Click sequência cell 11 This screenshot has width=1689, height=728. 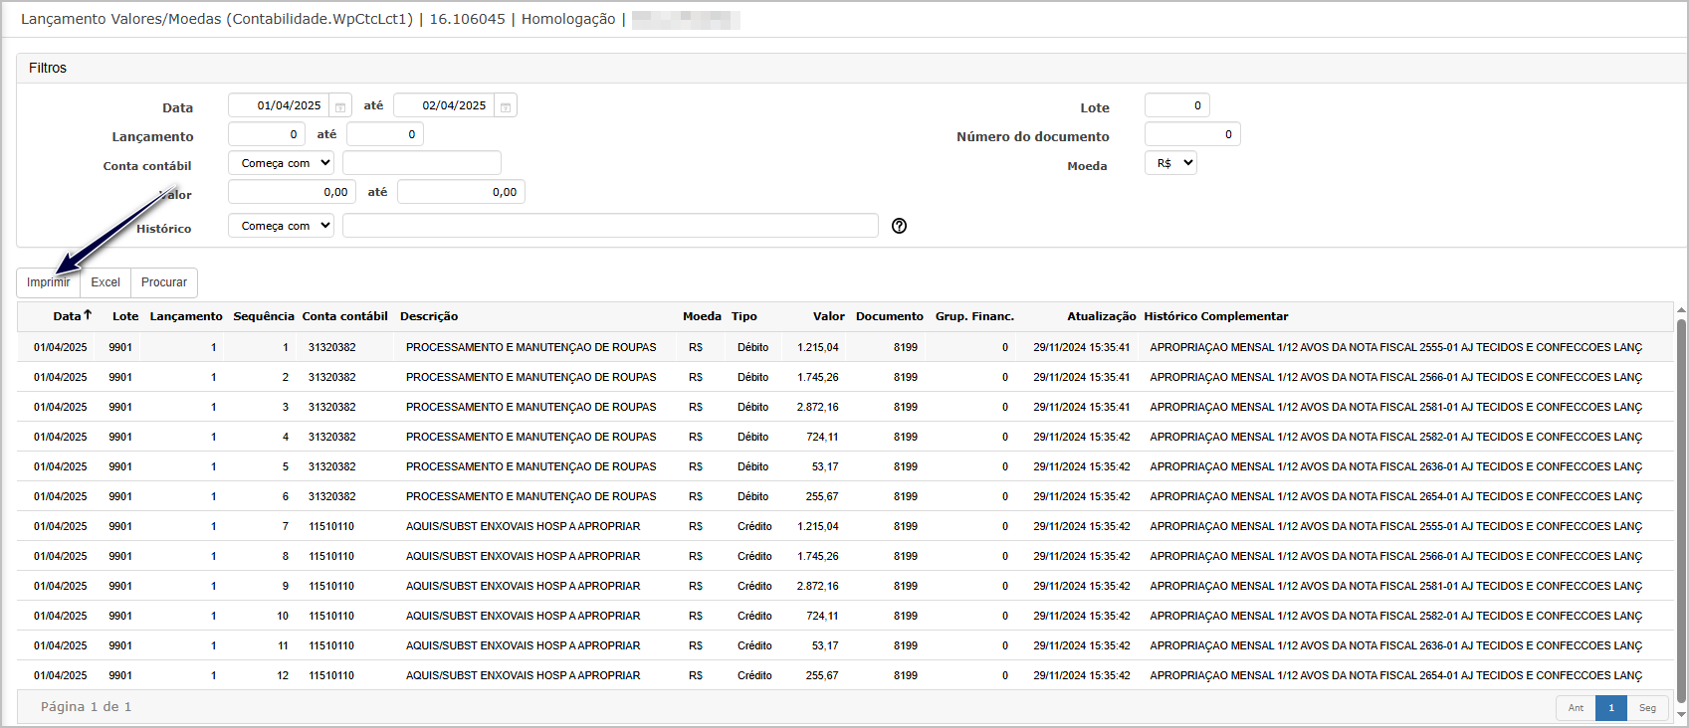[x=283, y=645]
